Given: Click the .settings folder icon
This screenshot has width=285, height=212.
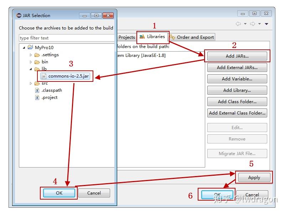Looking at the screenshot, I should pos(37,55).
